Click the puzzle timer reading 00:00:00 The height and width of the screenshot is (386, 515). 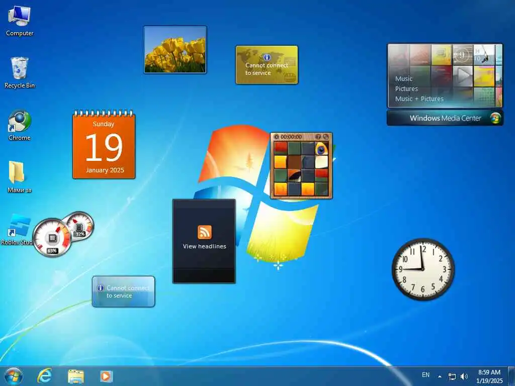point(291,137)
